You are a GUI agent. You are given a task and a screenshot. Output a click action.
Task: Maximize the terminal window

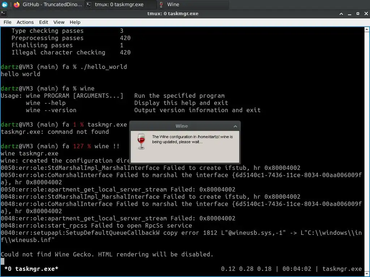tap(358, 14)
